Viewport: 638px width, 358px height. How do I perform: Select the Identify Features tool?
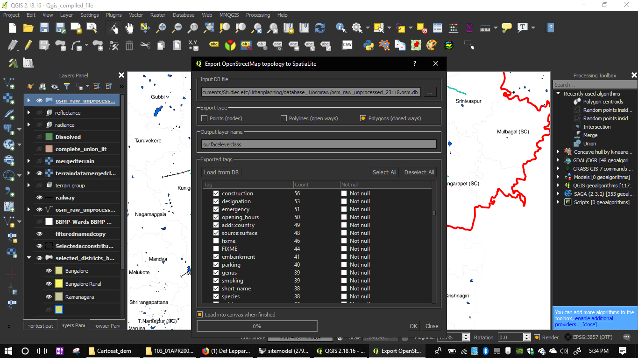[341, 28]
